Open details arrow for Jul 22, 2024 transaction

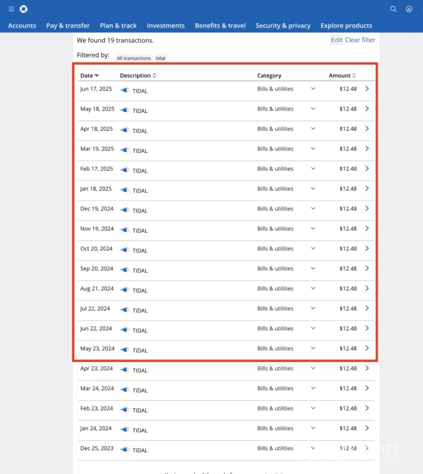[367, 308]
